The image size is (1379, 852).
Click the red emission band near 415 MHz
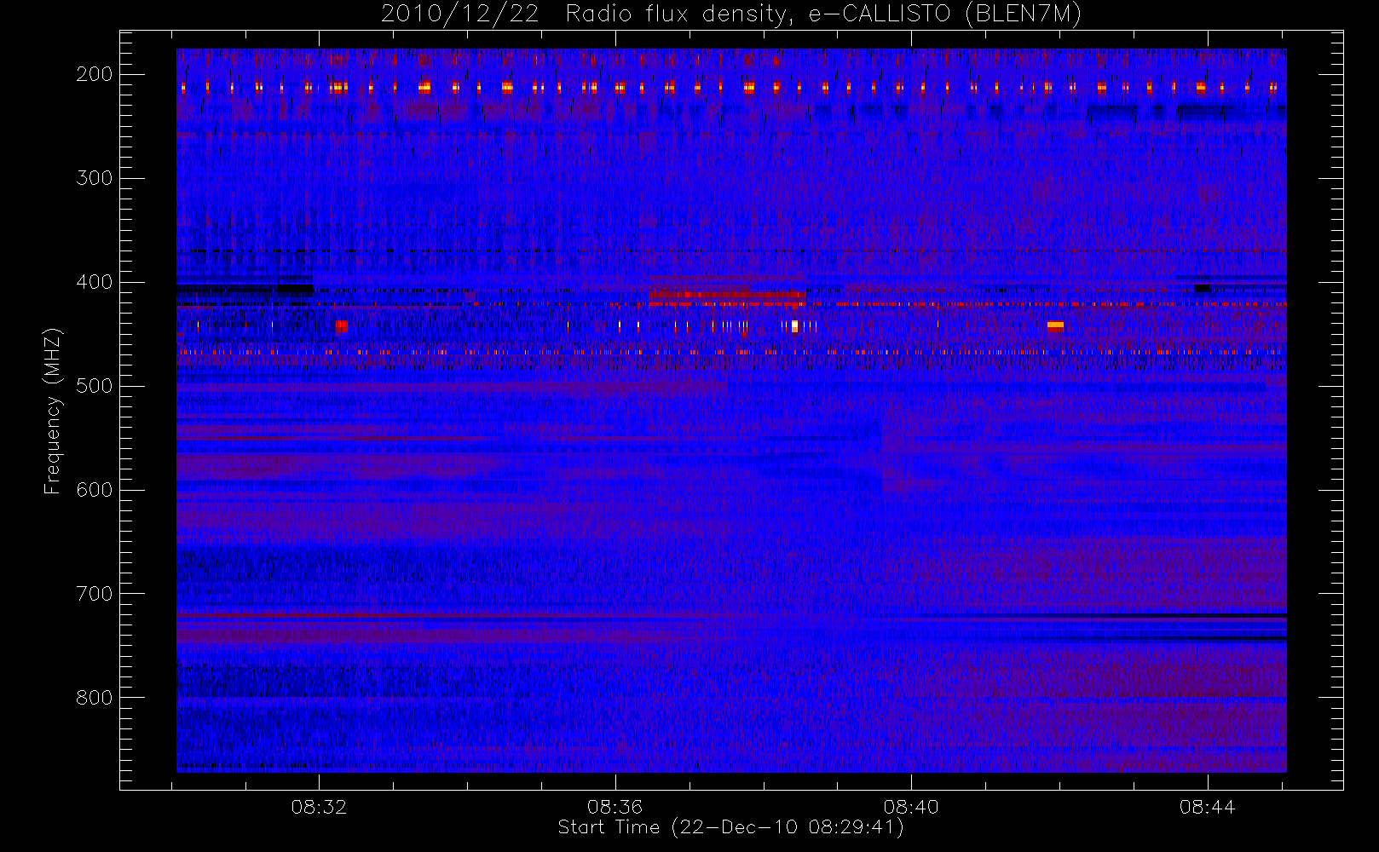pos(727,295)
